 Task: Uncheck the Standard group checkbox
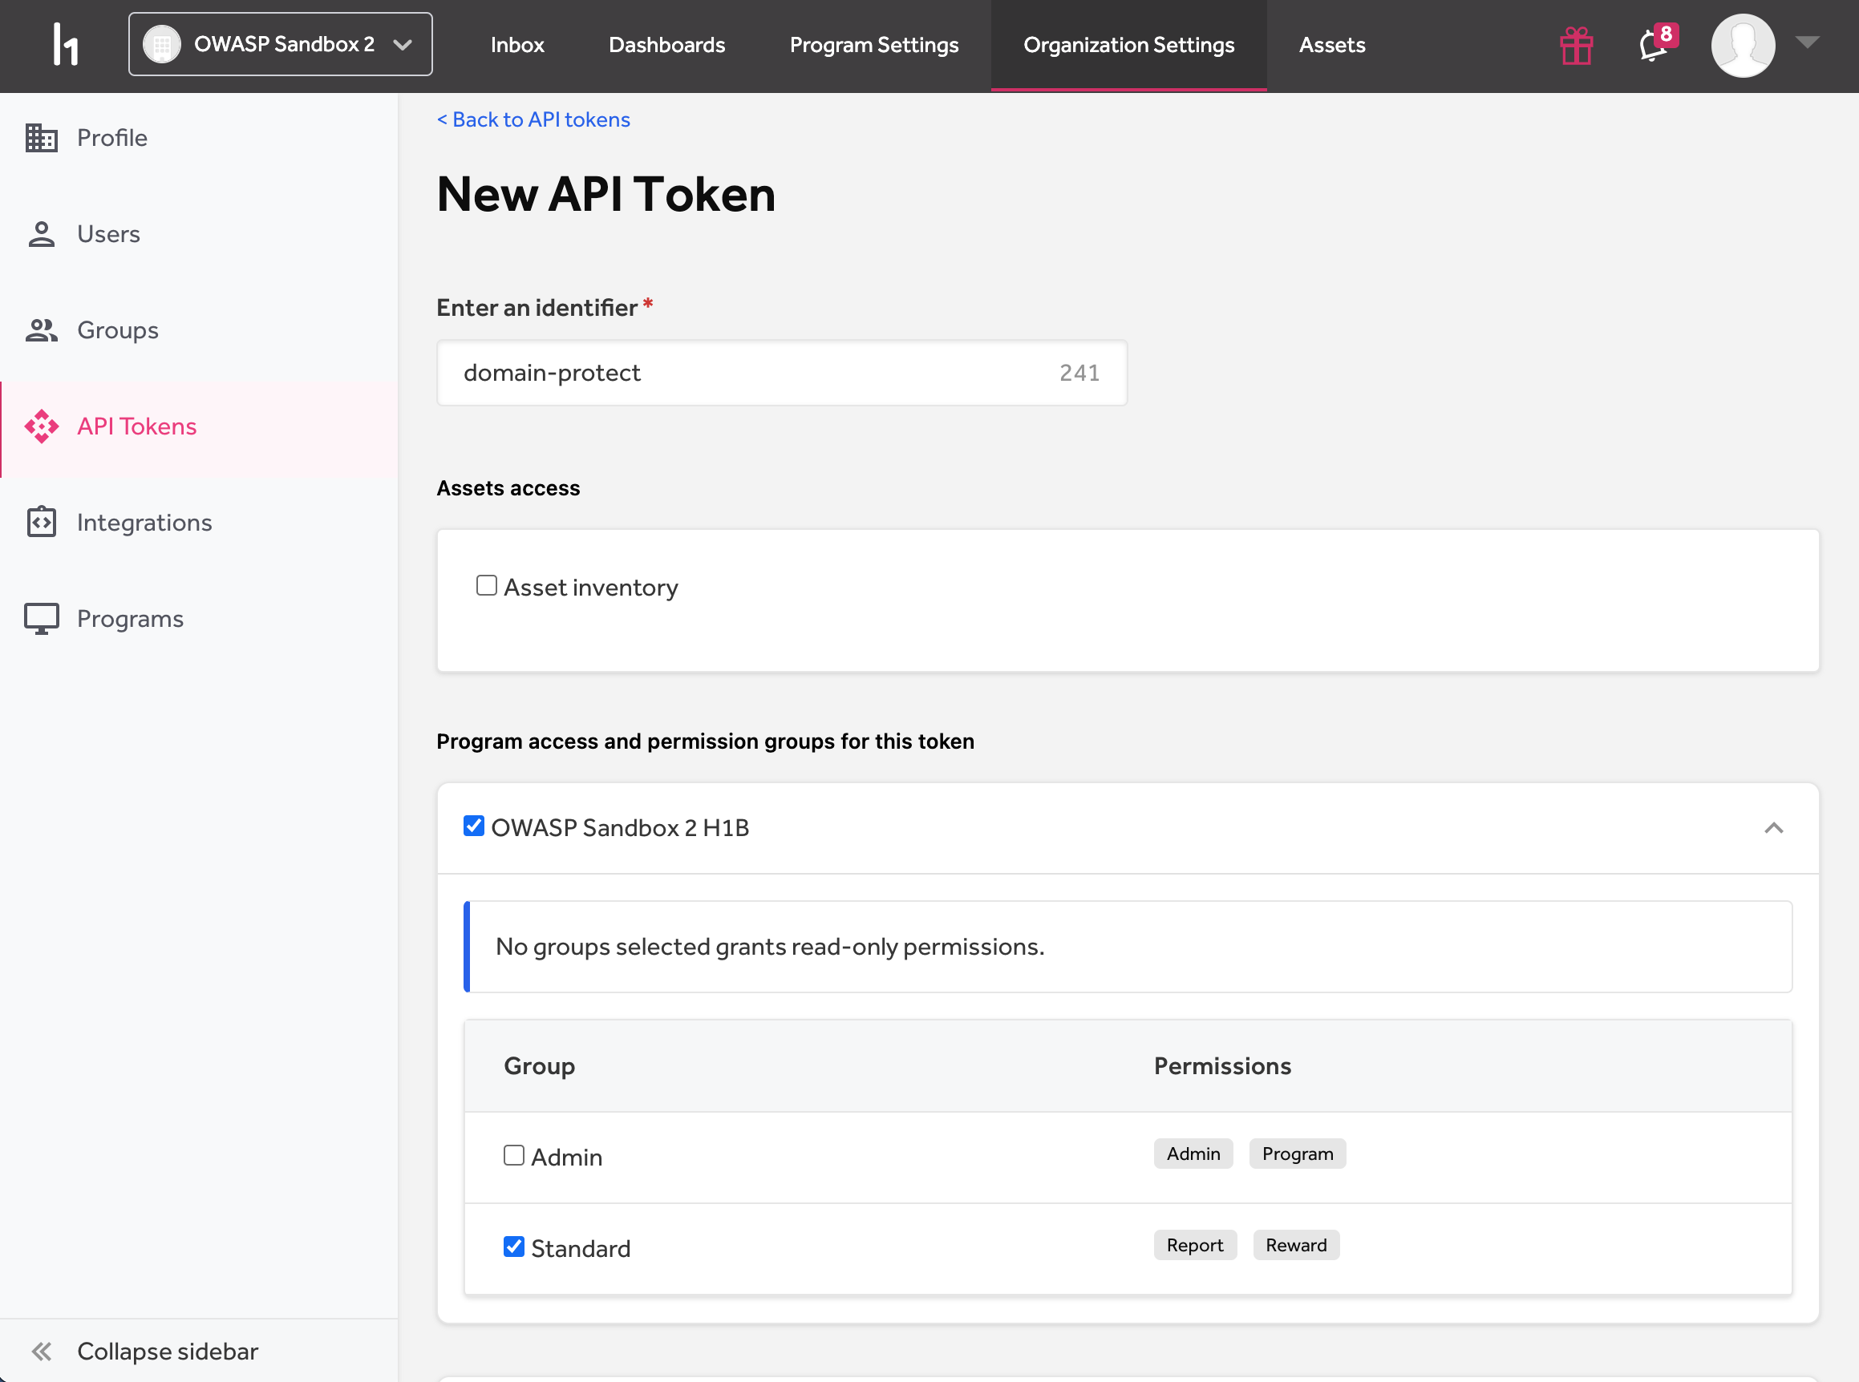click(514, 1247)
